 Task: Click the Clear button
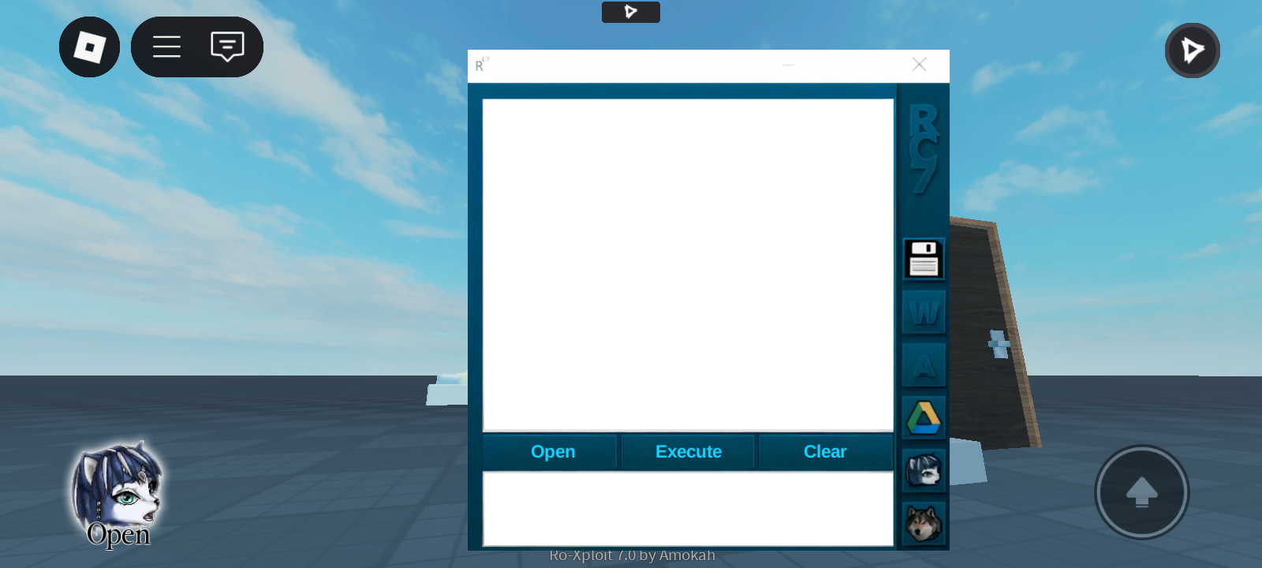click(825, 452)
